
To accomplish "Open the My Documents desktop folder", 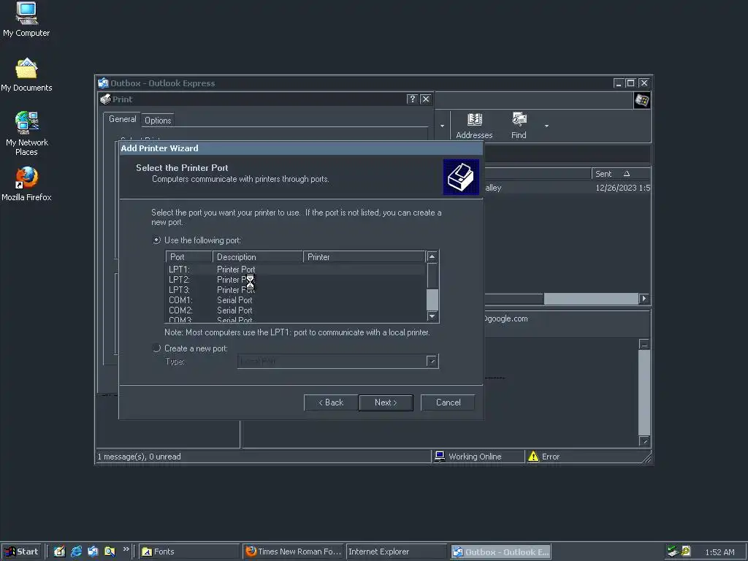I will tap(26, 75).
